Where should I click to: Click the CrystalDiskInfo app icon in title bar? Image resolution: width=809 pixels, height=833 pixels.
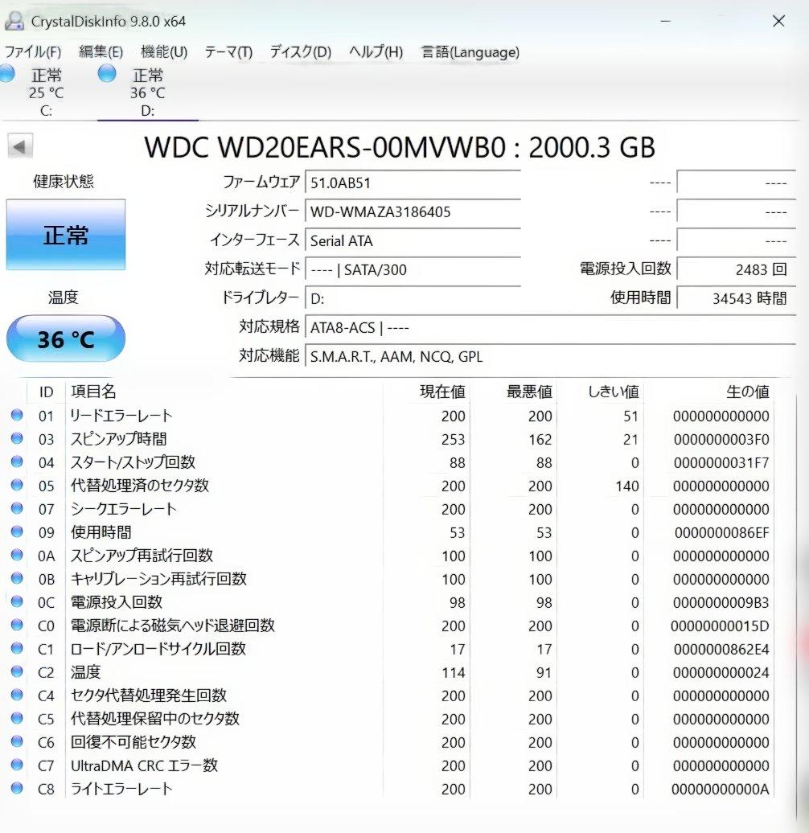14,21
